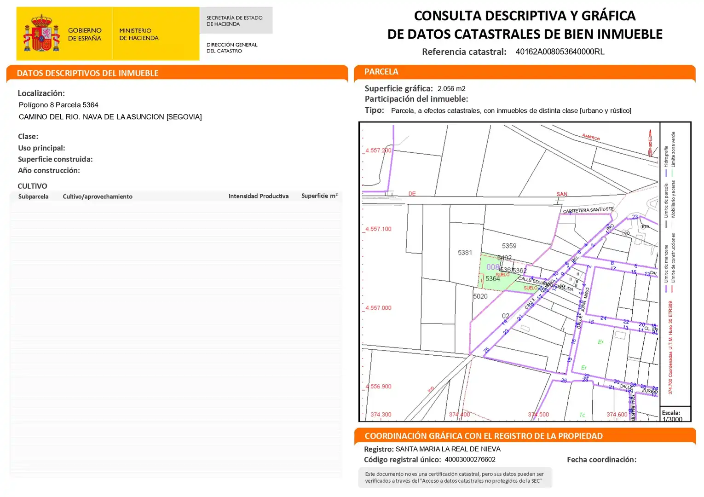Click the Y-coordinate label 4.557.000

tap(378, 308)
